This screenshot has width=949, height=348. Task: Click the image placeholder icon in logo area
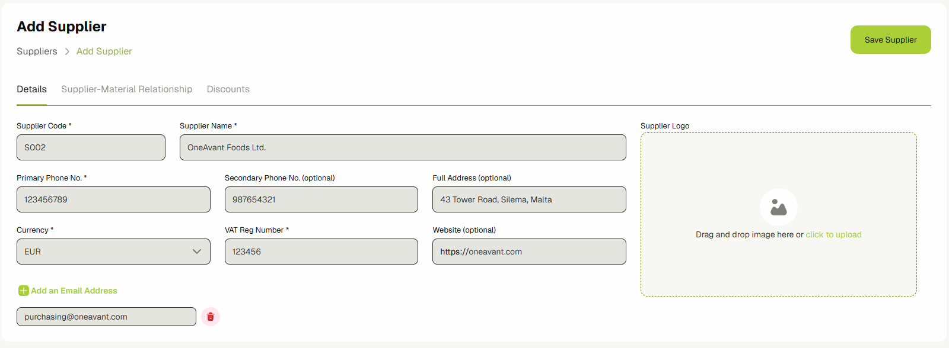pyautogui.click(x=778, y=207)
